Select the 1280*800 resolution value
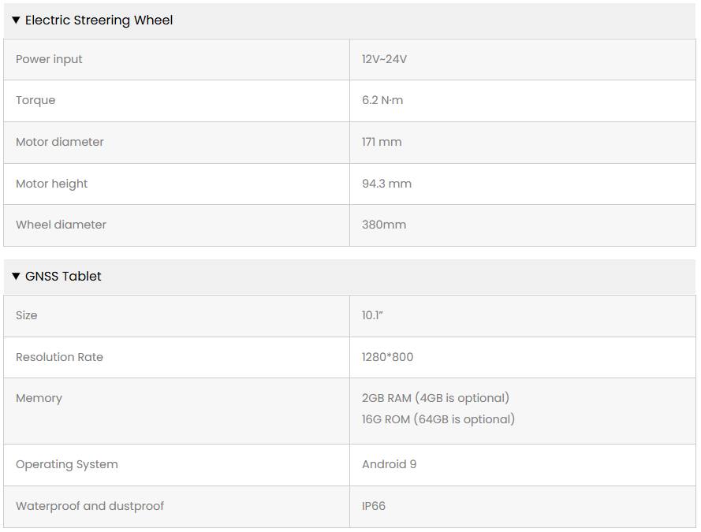The width and height of the screenshot is (701, 532). pos(387,358)
